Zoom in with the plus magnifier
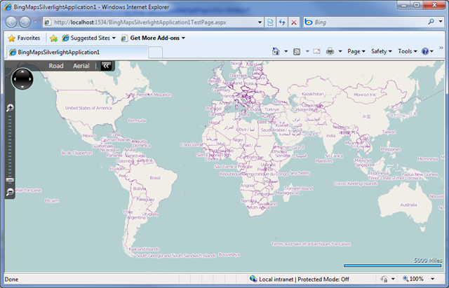This screenshot has height=288, width=449. click(10, 108)
